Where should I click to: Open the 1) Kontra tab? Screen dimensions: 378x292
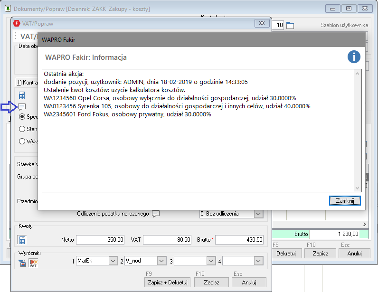point(27,83)
